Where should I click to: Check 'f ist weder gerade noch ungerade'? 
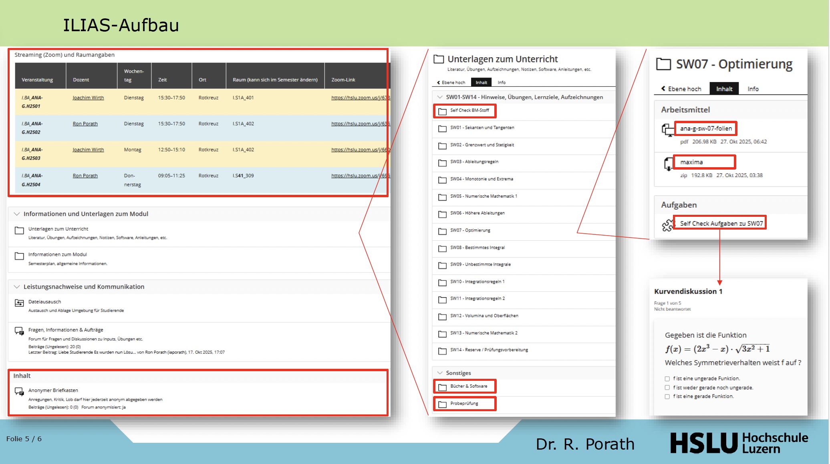(667, 388)
